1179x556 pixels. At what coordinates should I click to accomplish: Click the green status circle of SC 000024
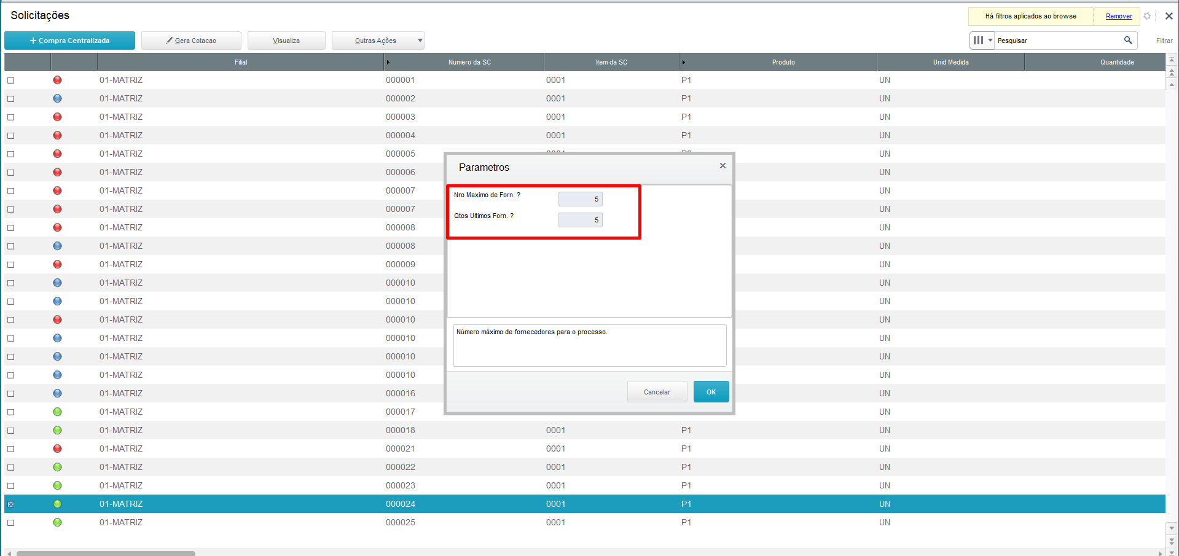coord(57,504)
